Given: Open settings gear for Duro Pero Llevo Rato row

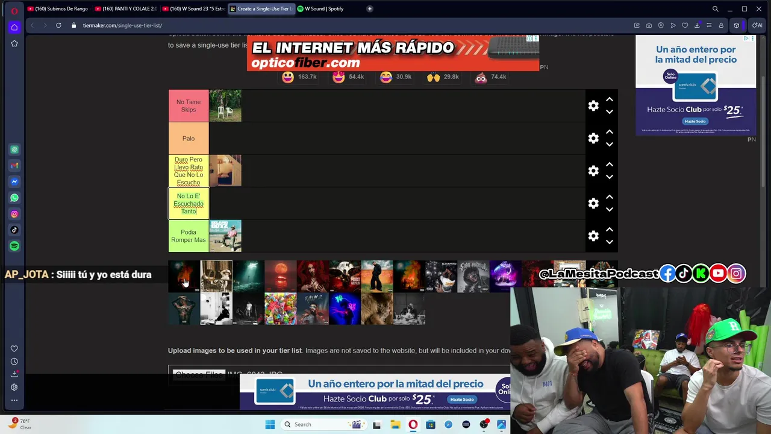Looking at the screenshot, I should pyautogui.click(x=593, y=171).
